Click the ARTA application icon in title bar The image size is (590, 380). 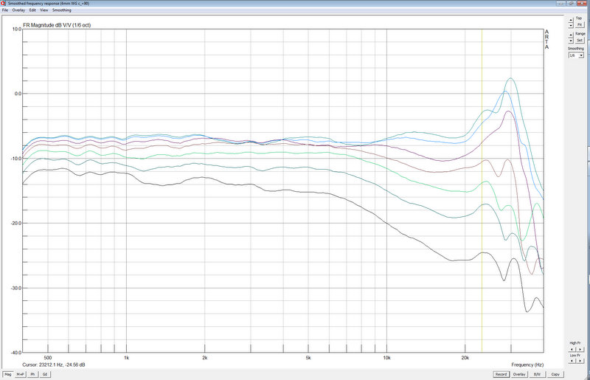coord(4,3)
